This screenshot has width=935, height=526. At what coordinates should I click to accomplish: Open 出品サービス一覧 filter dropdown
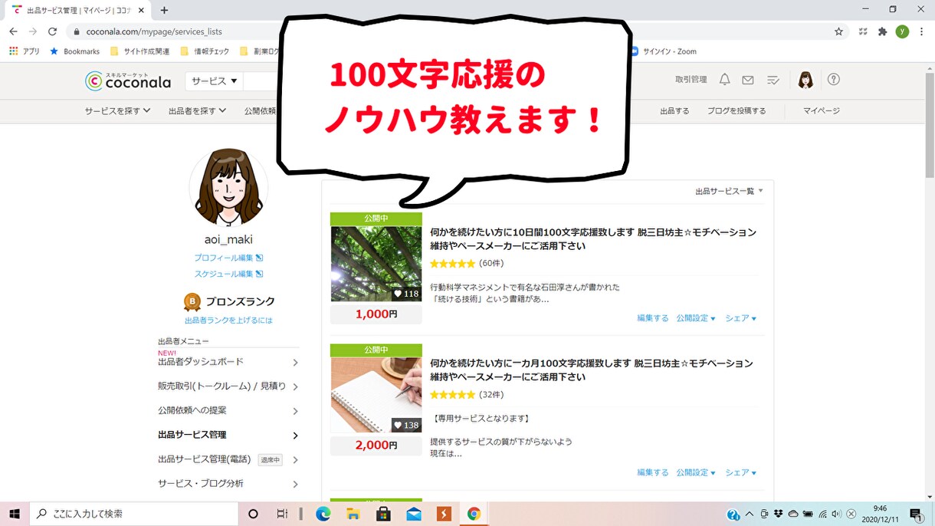(x=730, y=191)
